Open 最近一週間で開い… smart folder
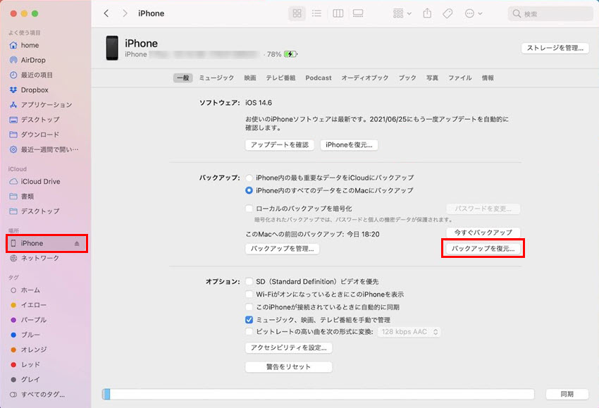Viewport: 599px width, 408px height. click(x=45, y=149)
